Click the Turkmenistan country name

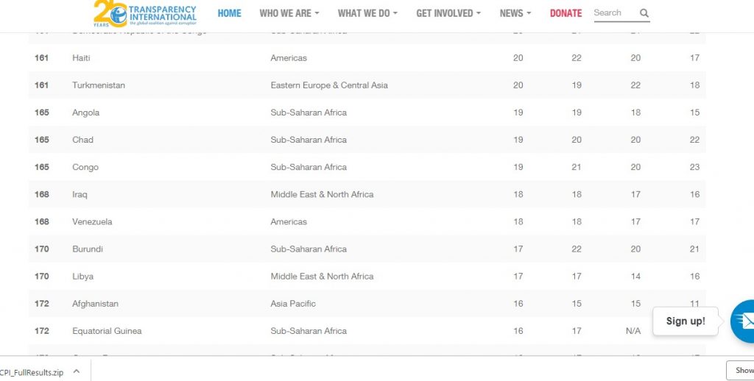click(99, 85)
